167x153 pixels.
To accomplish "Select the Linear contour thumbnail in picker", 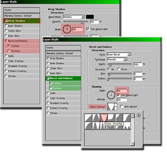I will (x=89, y=118).
